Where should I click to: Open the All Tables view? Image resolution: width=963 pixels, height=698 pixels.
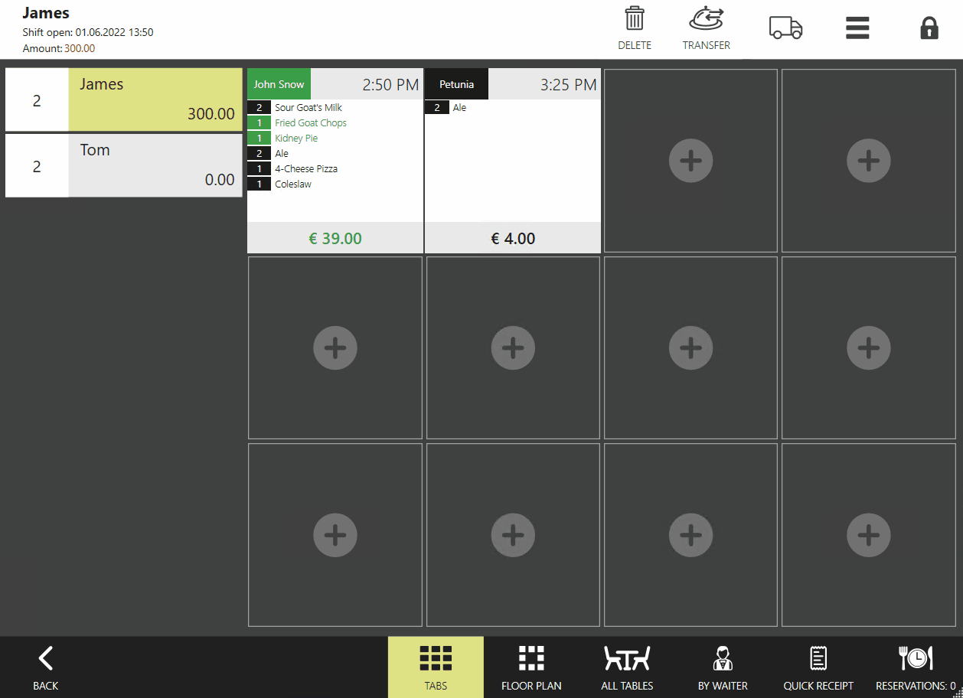(627, 667)
